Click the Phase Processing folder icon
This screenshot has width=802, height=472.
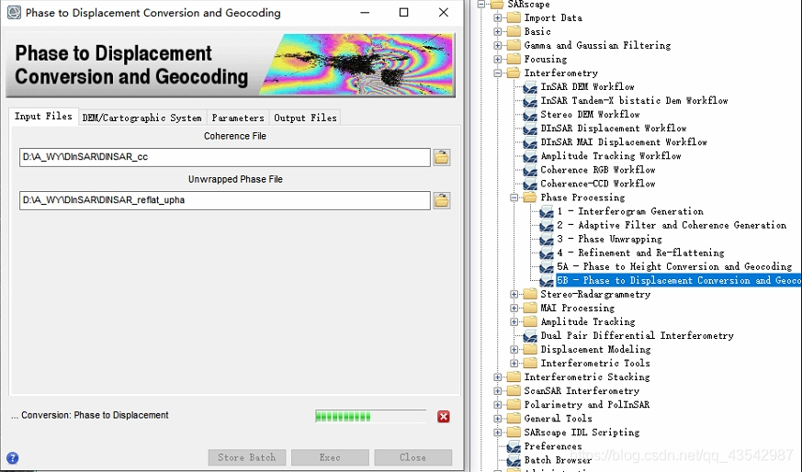[530, 197]
